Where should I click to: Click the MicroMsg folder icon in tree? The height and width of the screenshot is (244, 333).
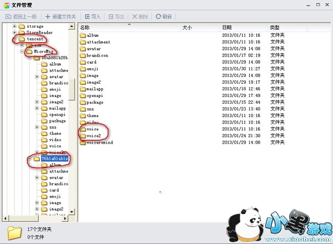coord(29,52)
